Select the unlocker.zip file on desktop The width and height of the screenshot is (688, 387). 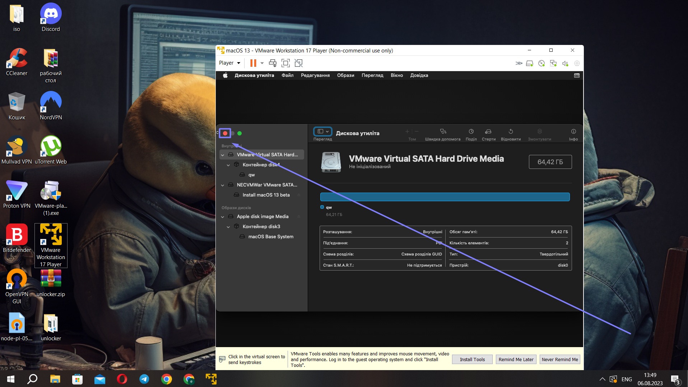tap(51, 283)
